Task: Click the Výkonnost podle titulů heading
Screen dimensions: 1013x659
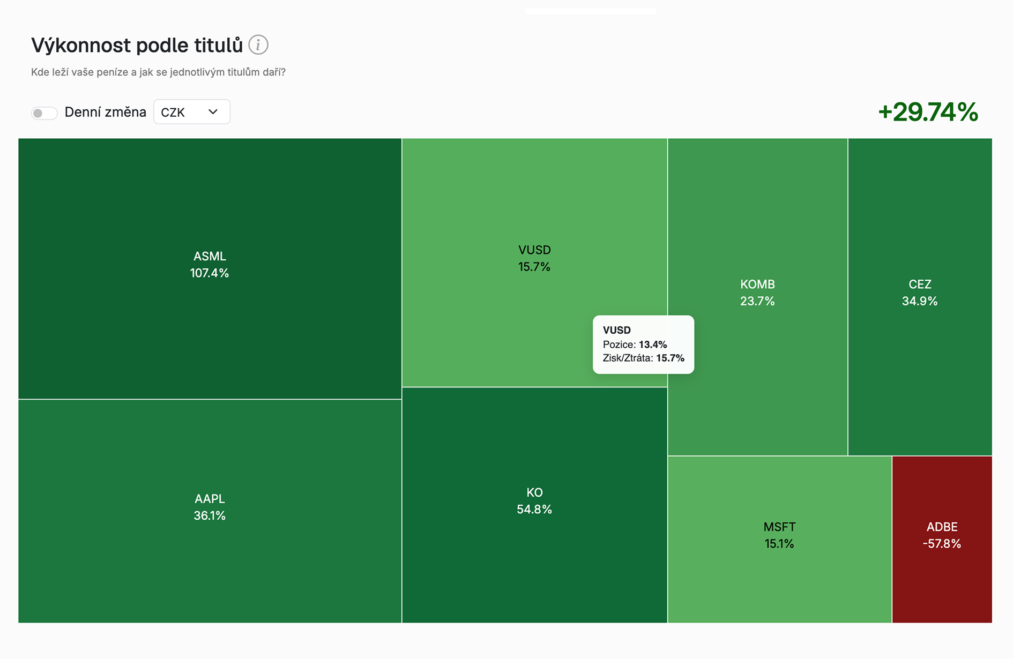Action: (x=137, y=46)
